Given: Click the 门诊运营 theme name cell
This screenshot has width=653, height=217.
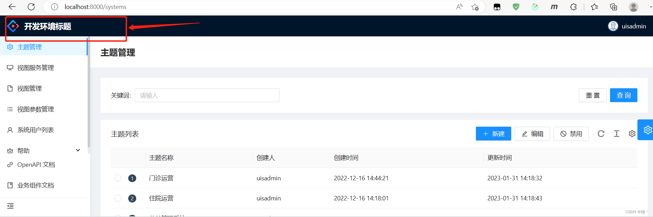Looking at the screenshot, I should click(161, 178).
